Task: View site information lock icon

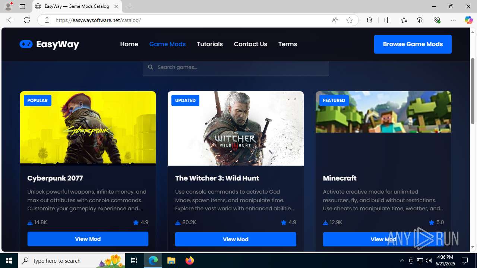Action: (47, 20)
